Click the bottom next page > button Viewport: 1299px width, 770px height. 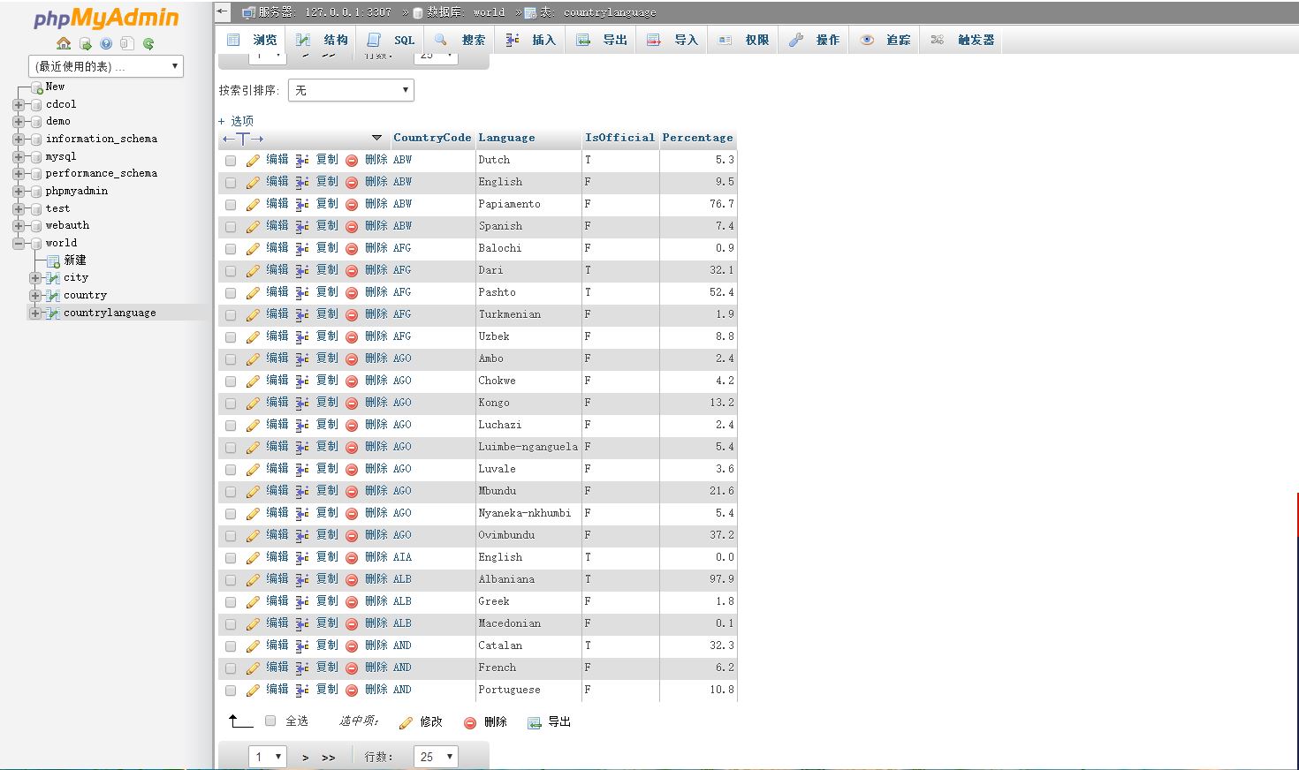click(x=306, y=758)
